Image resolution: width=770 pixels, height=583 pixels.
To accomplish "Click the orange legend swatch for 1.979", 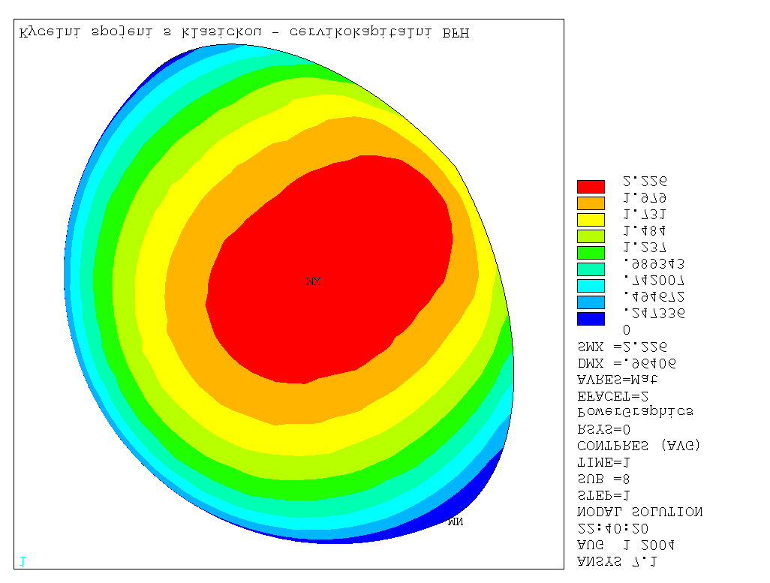I will (x=591, y=203).
